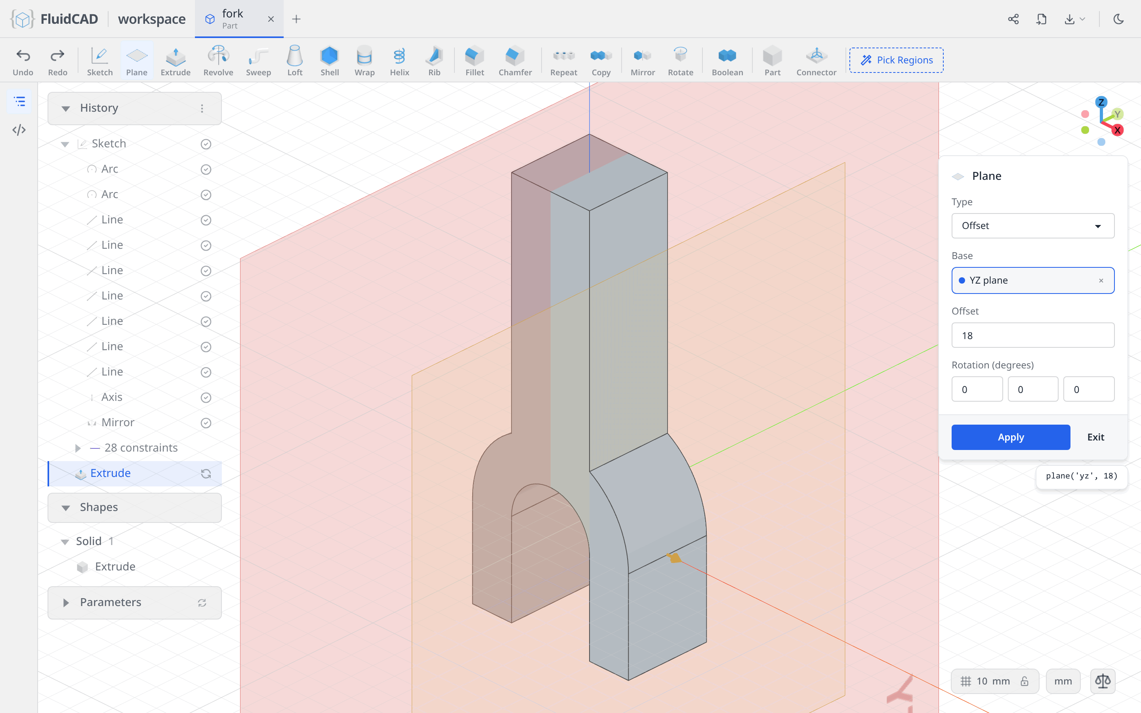Image resolution: width=1141 pixels, height=713 pixels.
Task: Toggle check circle on Axis row
Action: [206, 398]
